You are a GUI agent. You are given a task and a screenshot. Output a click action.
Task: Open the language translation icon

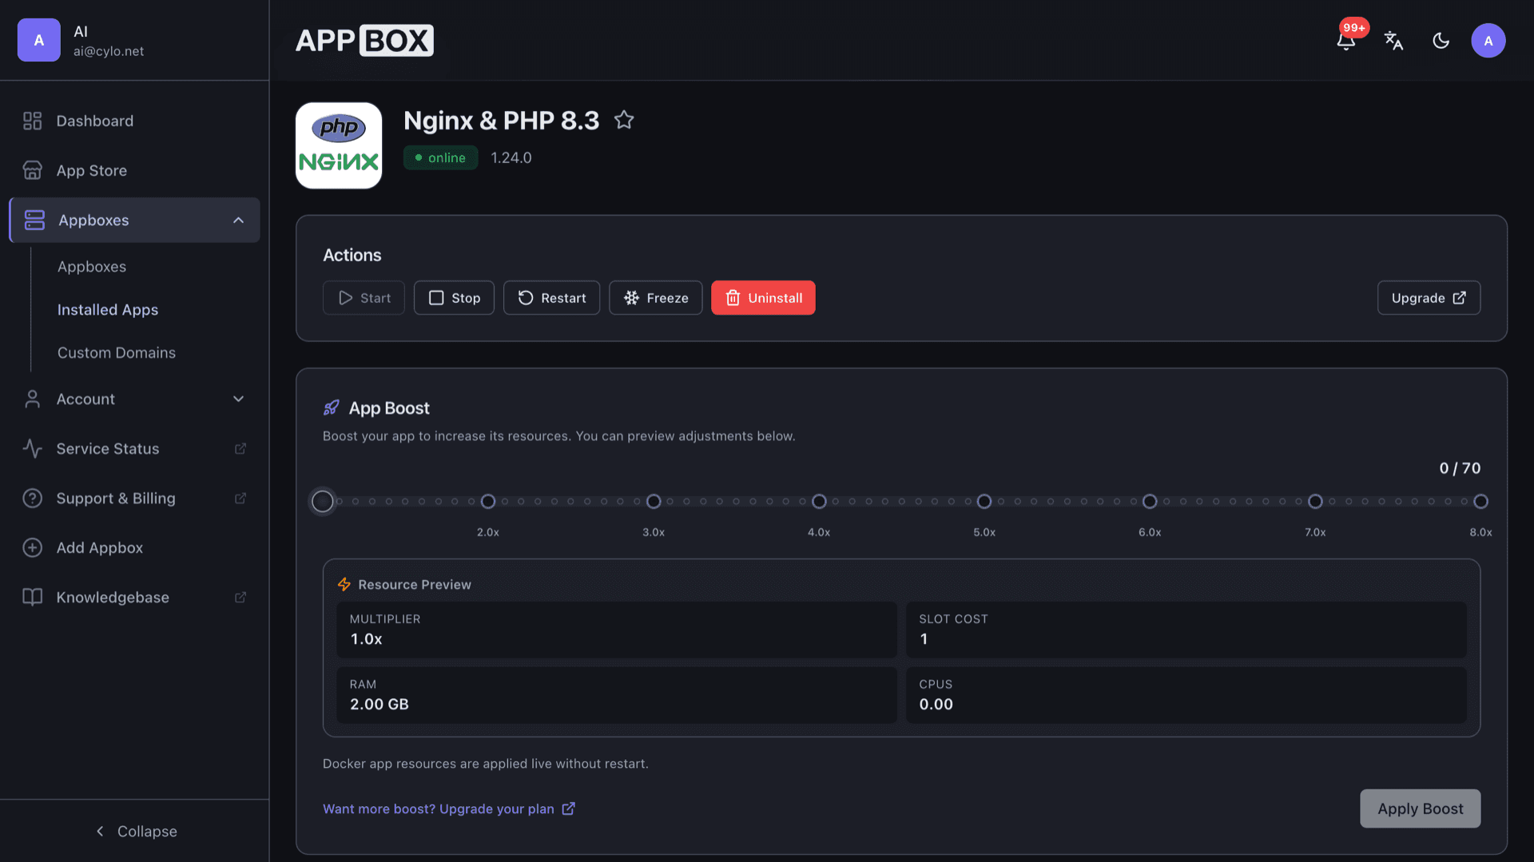[1393, 41]
